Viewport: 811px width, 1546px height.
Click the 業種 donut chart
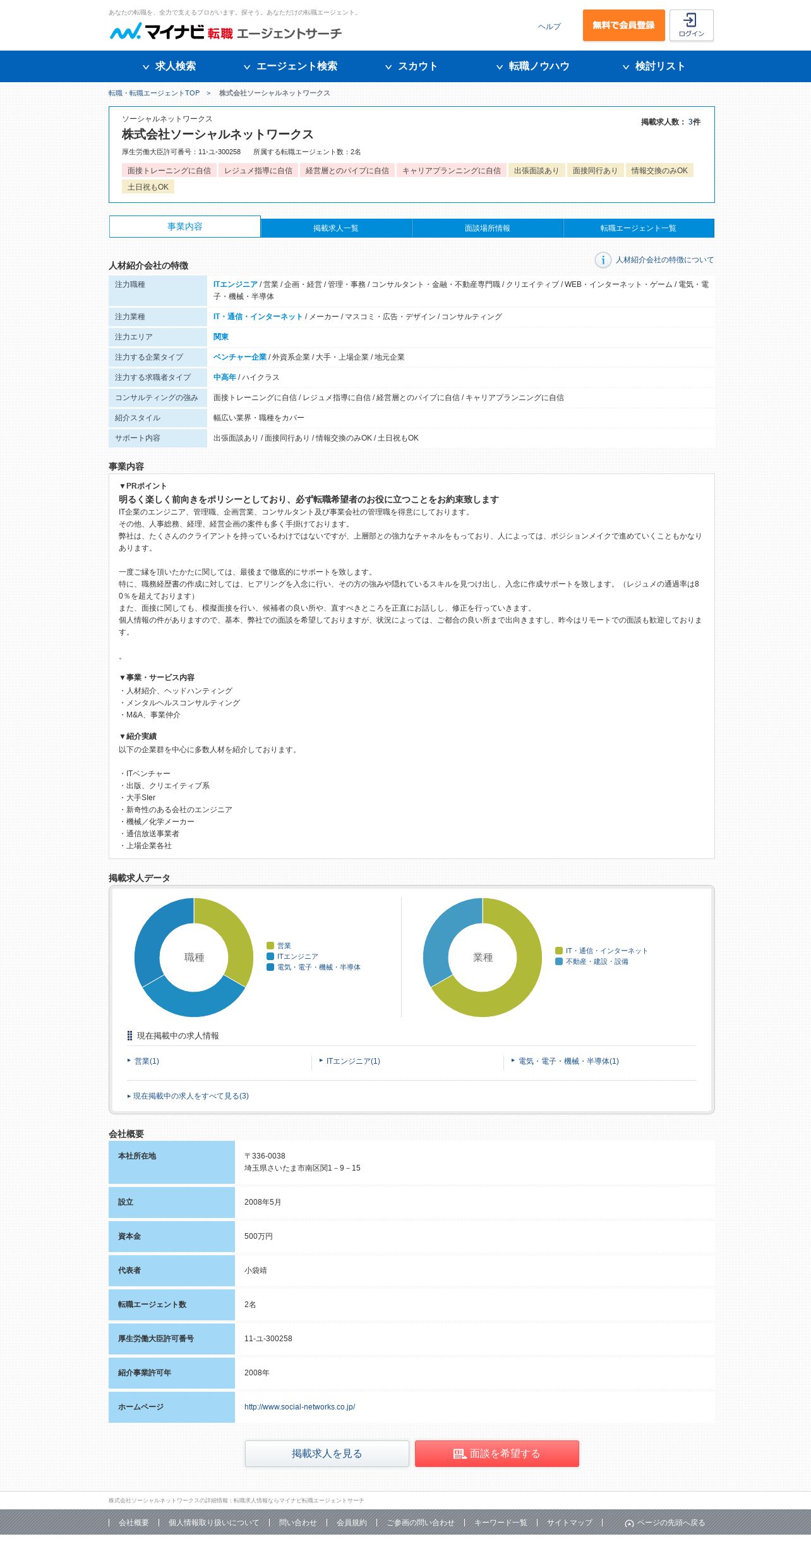click(483, 958)
